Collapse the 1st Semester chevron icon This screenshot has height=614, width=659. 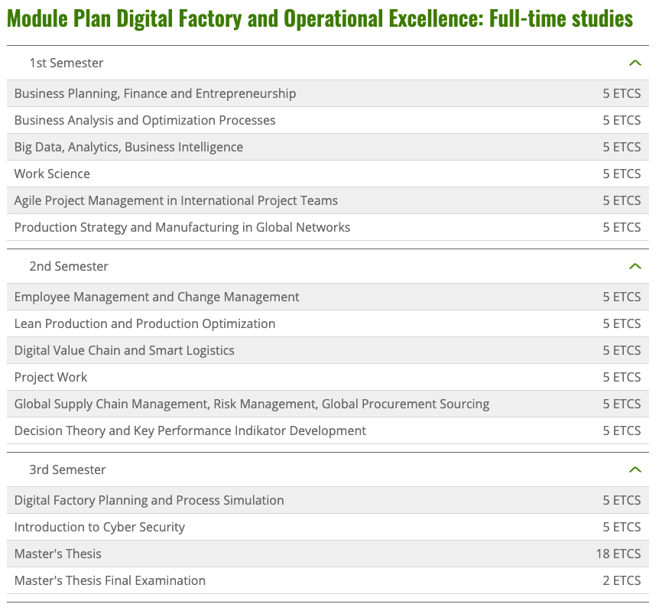pyautogui.click(x=635, y=63)
